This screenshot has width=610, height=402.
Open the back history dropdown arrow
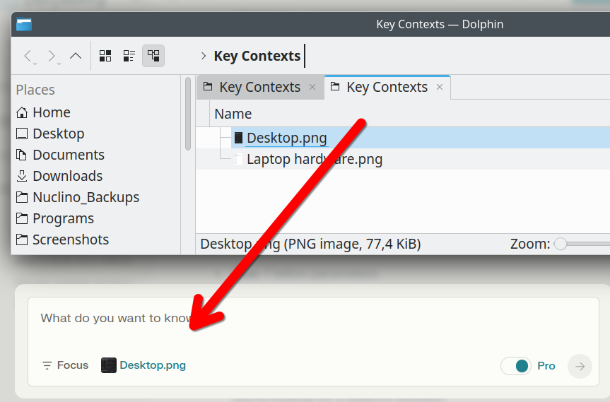click(x=35, y=64)
